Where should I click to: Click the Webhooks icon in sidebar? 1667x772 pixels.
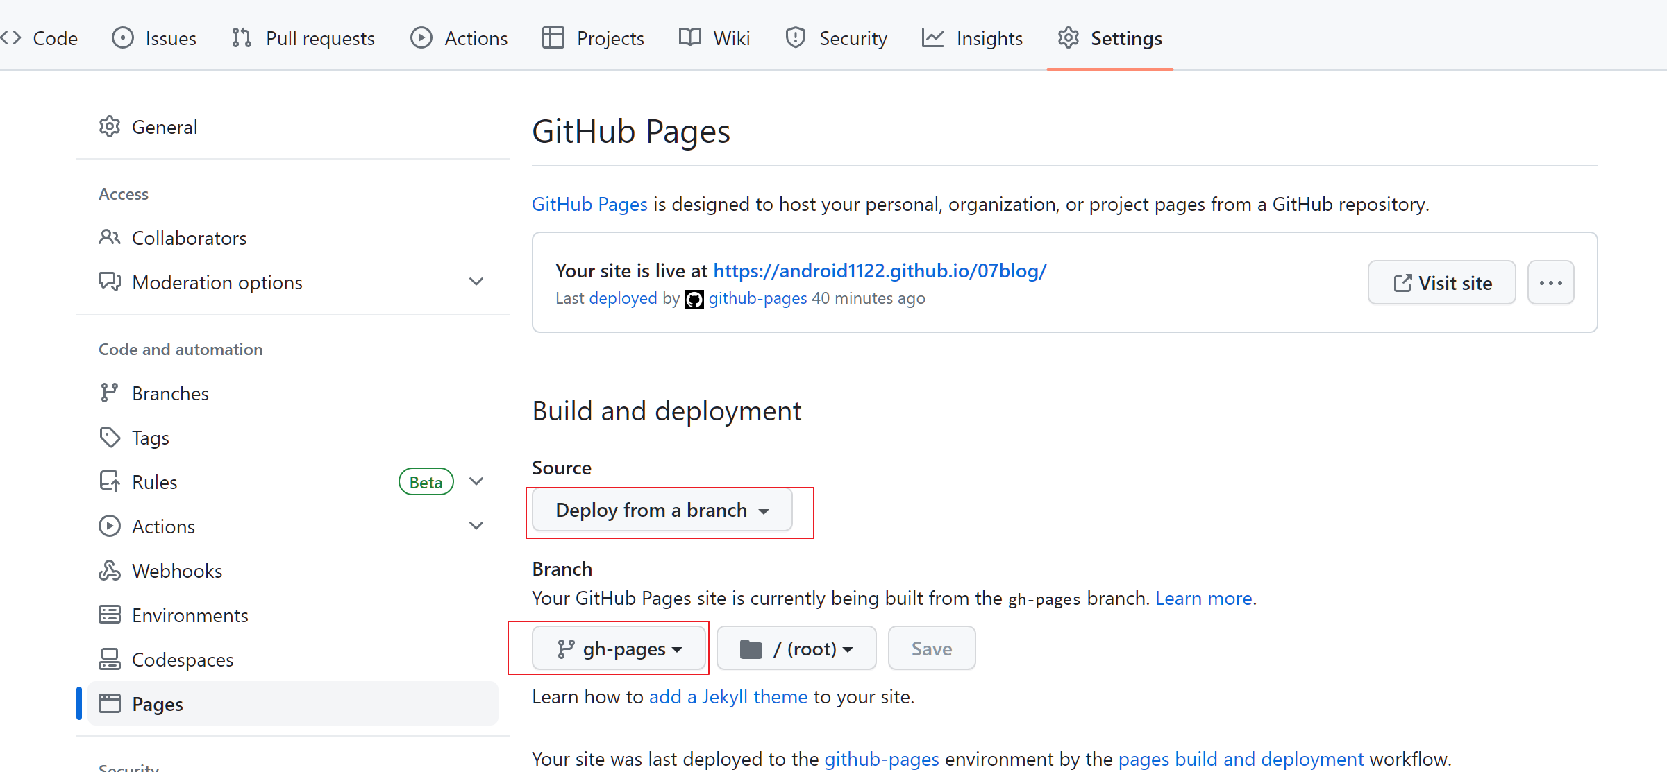click(x=109, y=571)
